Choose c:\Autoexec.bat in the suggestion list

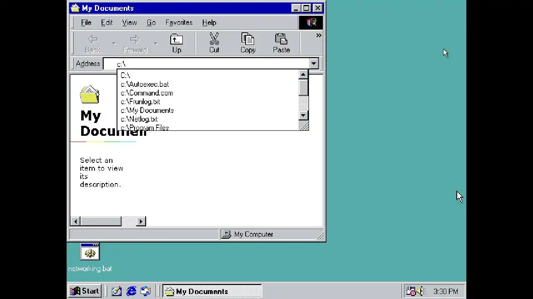pyautogui.click(x=208, y=84)
